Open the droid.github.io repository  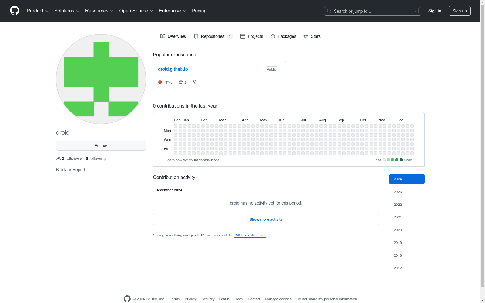pos(173,69)
